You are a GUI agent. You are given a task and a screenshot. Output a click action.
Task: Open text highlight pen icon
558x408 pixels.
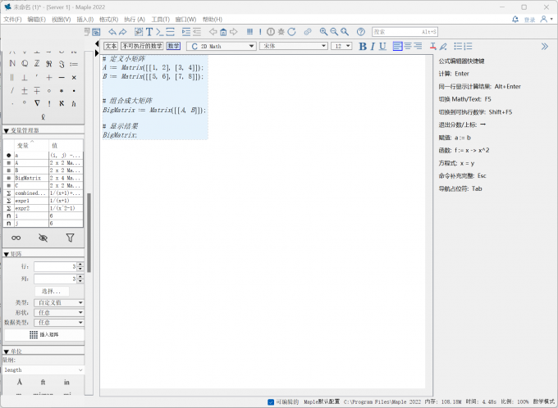click(443, 46)
